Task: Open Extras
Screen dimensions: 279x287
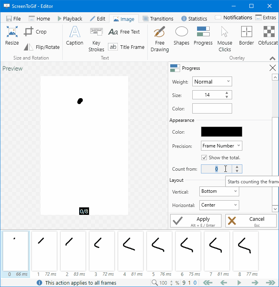Action: [266, 18]
